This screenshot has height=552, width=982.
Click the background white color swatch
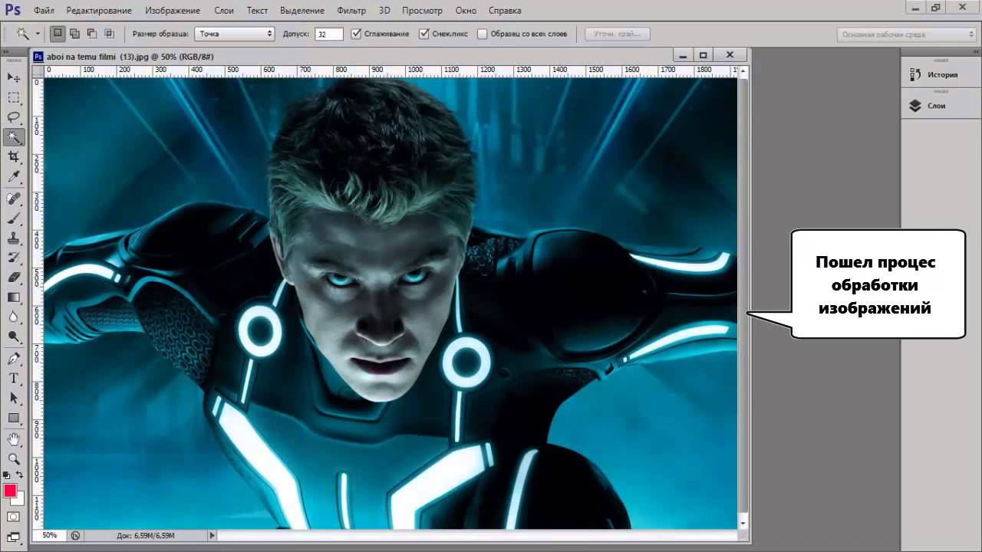pos(20,500)
